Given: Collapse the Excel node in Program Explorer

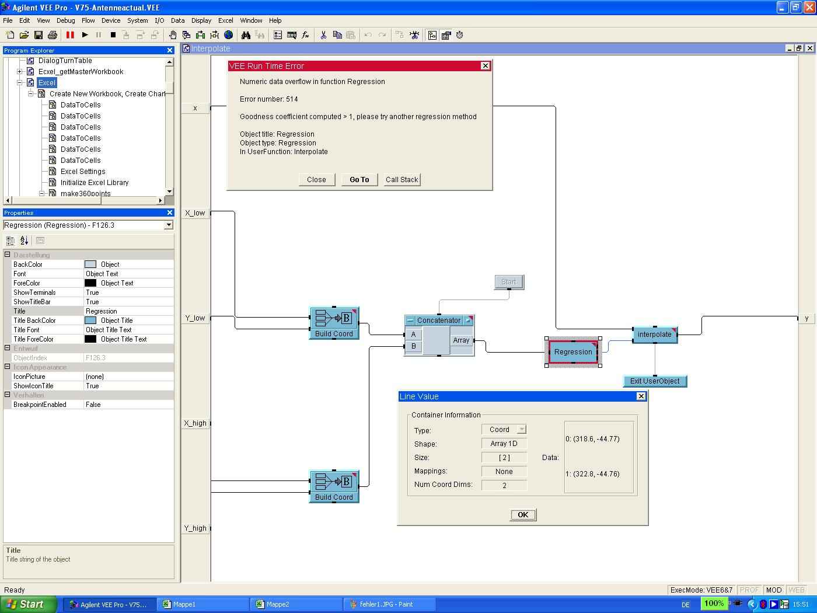Looking at the screenshot, I should (x=20, y=83).
